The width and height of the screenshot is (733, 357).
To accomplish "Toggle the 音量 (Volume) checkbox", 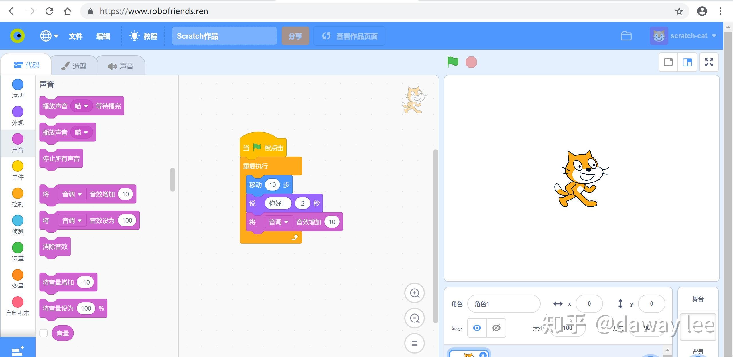I will 44,333.
